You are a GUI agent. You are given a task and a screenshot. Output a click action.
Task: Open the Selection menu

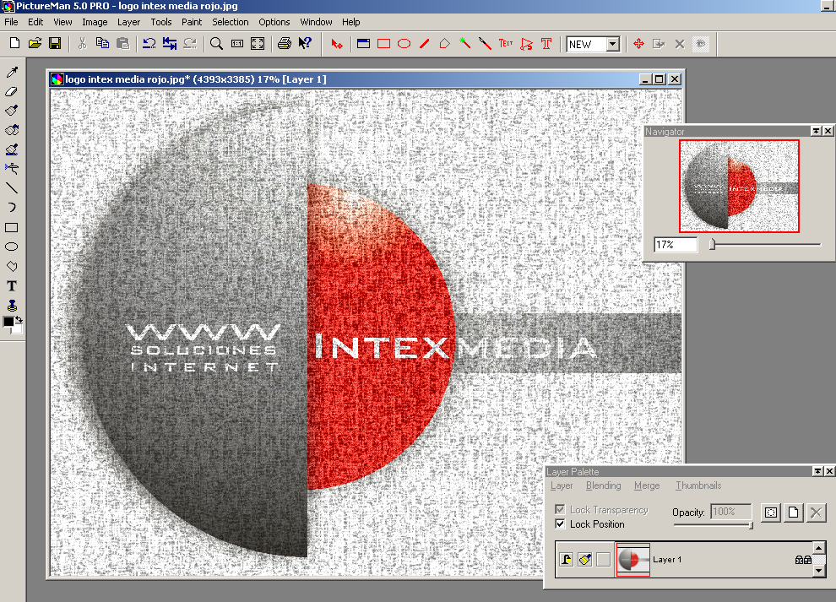tap(231, 22)
